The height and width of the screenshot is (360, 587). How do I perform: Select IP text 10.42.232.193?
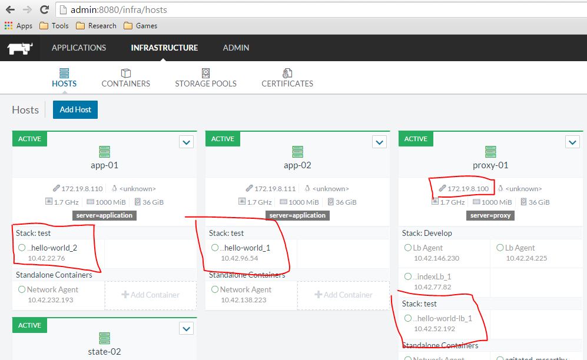[x=51, y=300]
